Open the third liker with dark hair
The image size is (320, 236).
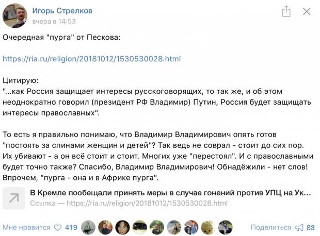coord(122,227)
